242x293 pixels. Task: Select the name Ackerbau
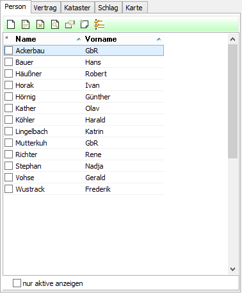(x=30, y=51)
